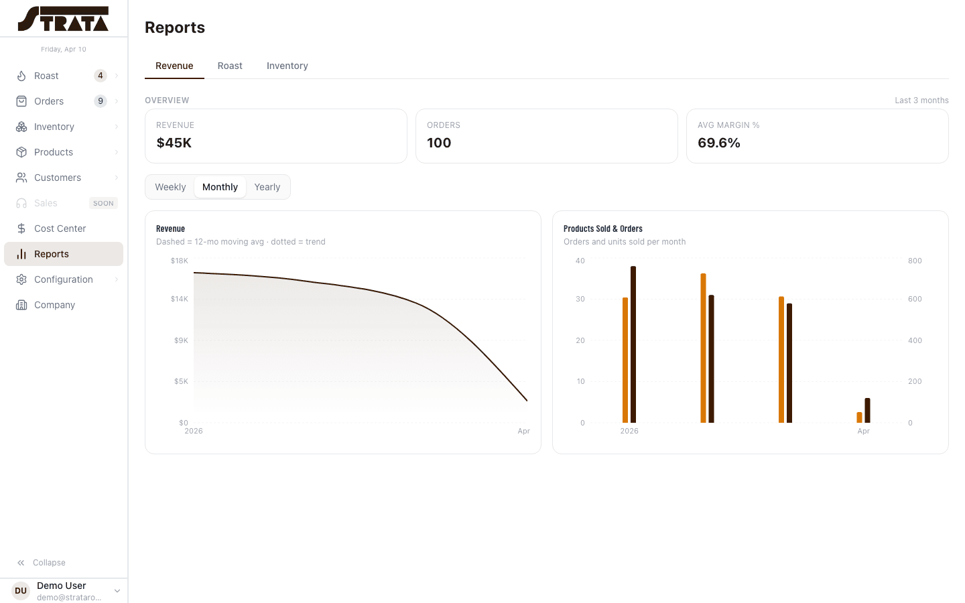Collapse the sidebar navigation
Image resolution: width=965 pixels, height=603 pixels.
42,562
